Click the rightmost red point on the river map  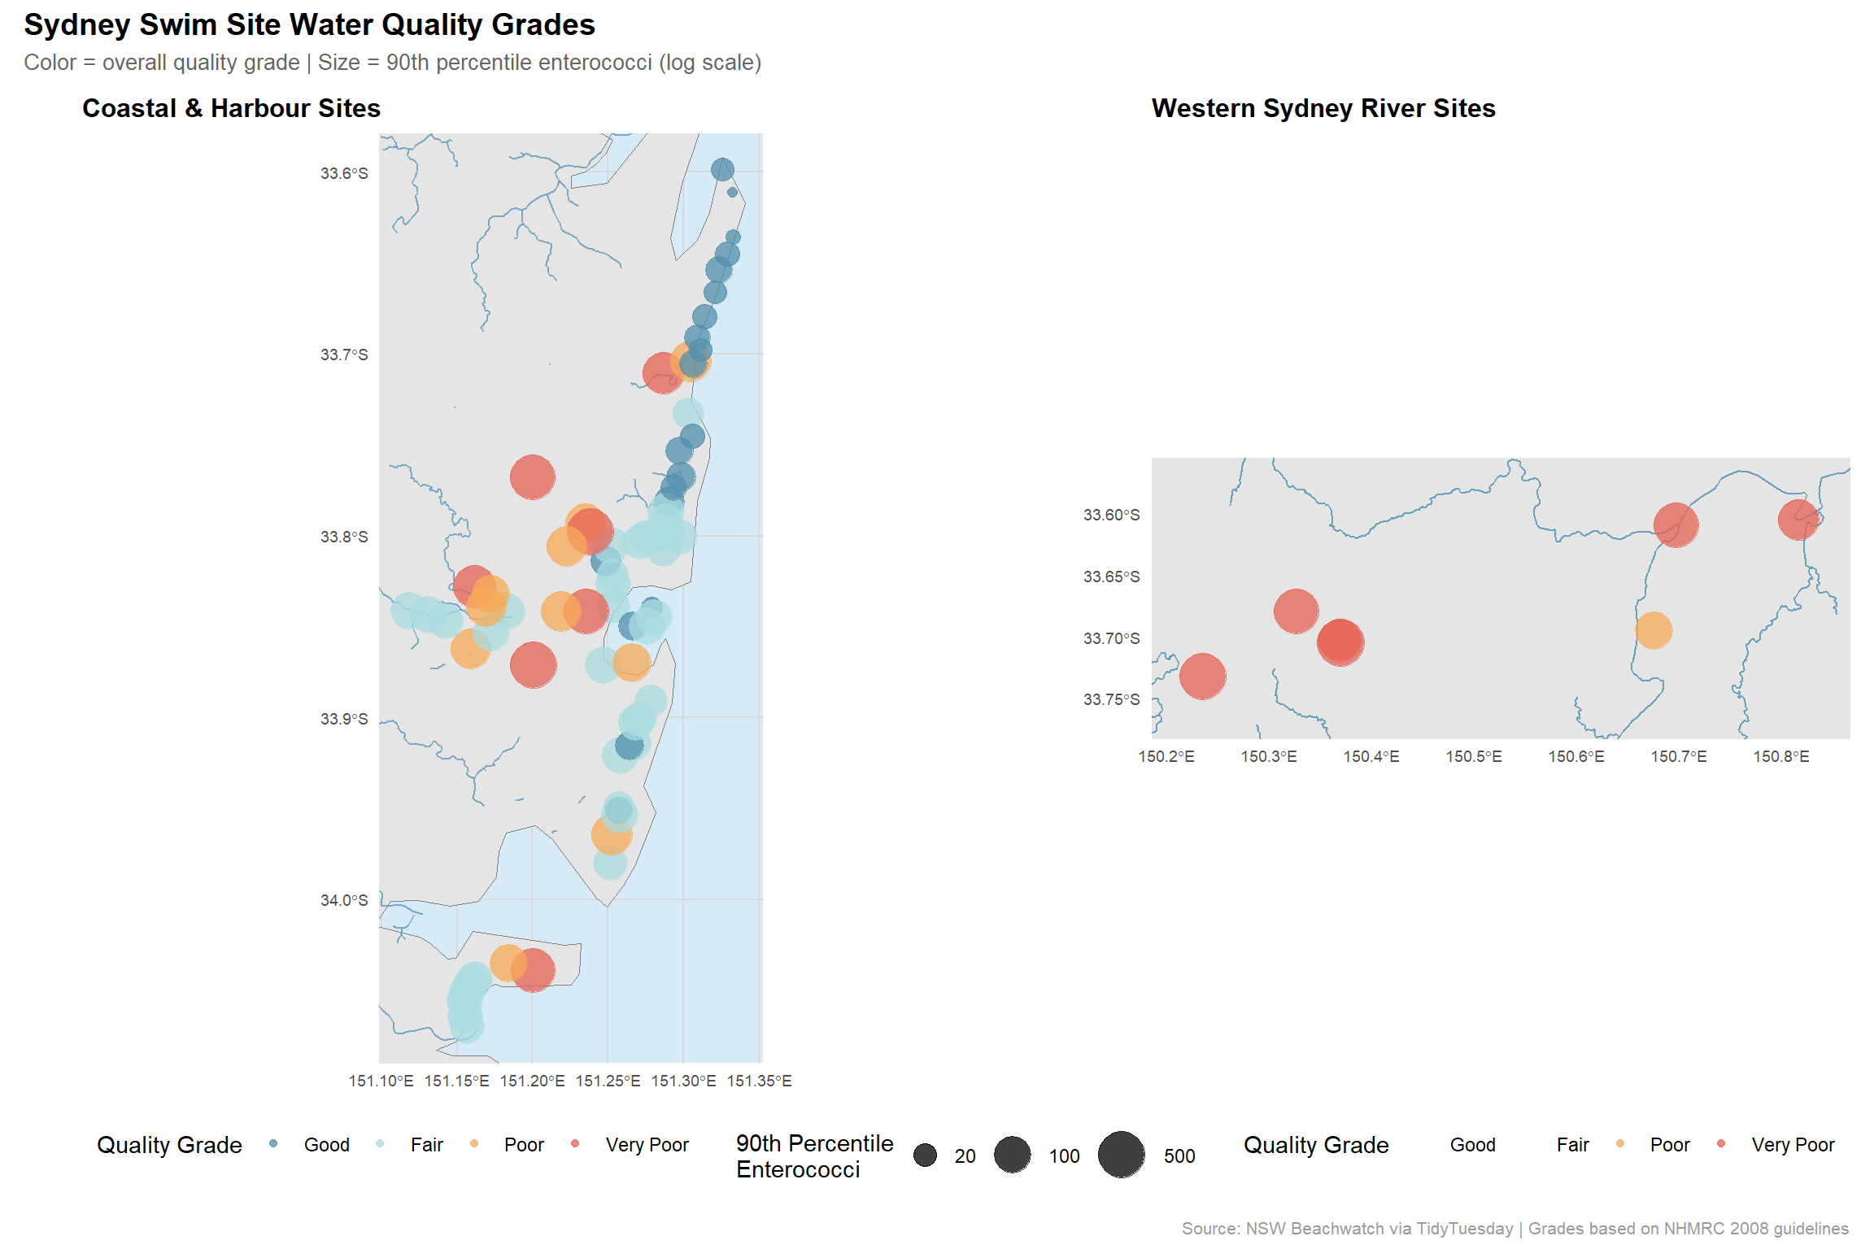pyautogui.click(x=1798, y=520)
